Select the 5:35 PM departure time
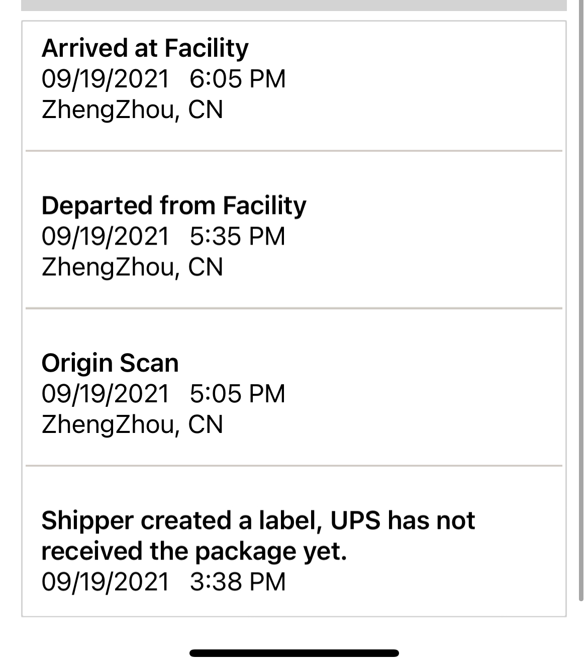The image size is (588, 669). click(x=237, y=236)
